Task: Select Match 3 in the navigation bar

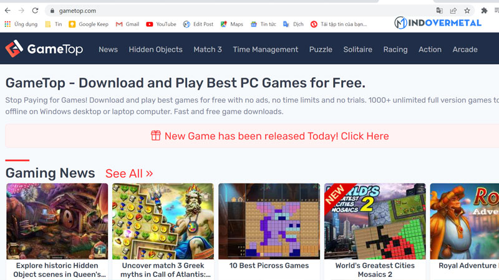Action: (x=208, y=50)
